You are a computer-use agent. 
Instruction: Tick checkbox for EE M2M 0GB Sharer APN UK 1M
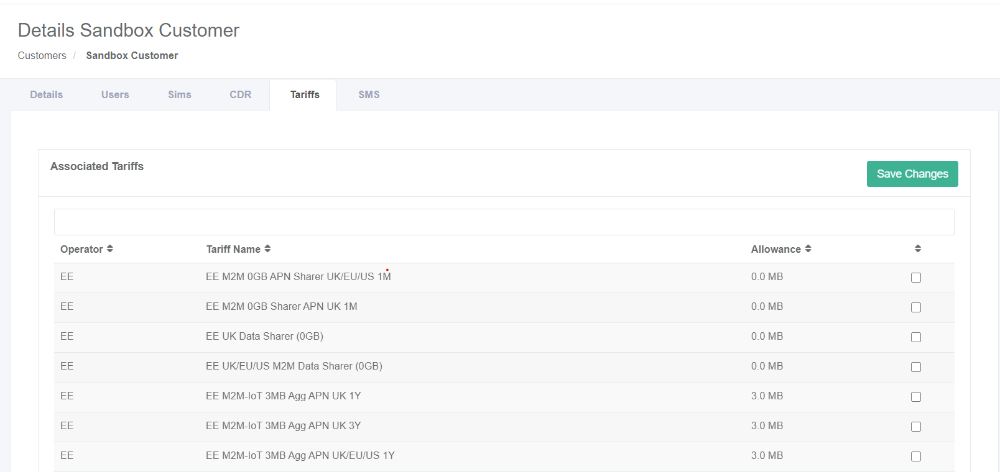point(916,307)
